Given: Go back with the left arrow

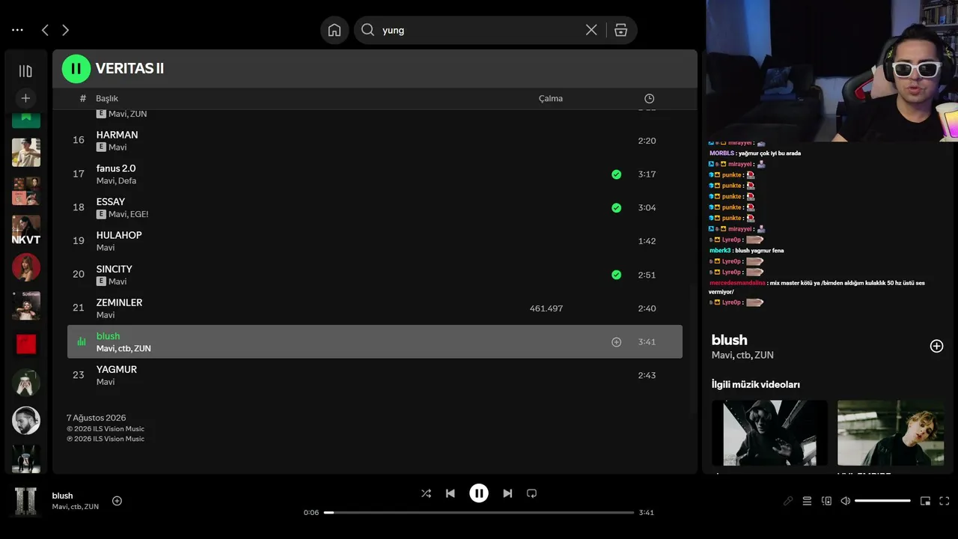Looking at the screenshot, I should click(45, 30).
